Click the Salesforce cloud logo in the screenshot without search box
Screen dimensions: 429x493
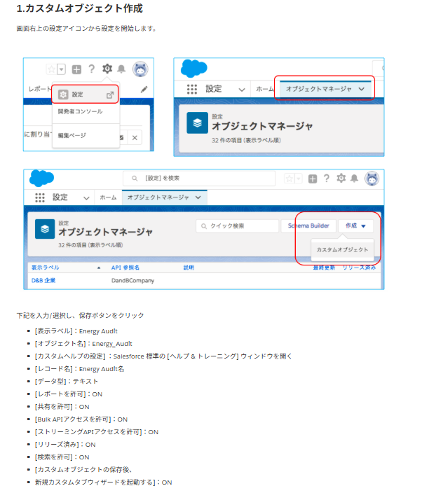pos(194,68)
